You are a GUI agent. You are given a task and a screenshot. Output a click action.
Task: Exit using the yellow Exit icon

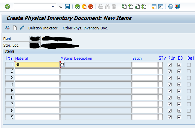(84, 7)
